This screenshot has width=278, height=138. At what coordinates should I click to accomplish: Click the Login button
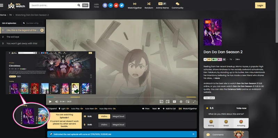pyautogui.click(x=260, y=5)
